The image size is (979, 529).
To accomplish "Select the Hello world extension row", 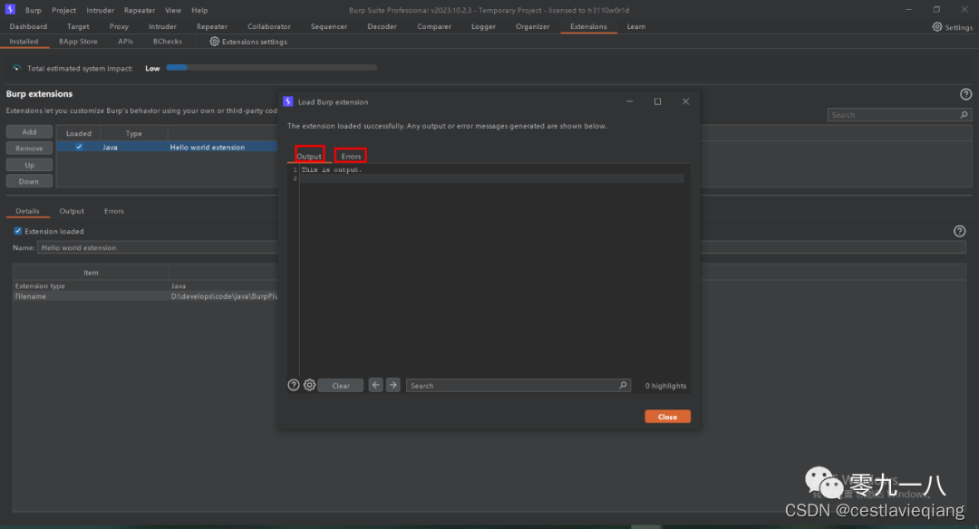I will click(168, 147).
